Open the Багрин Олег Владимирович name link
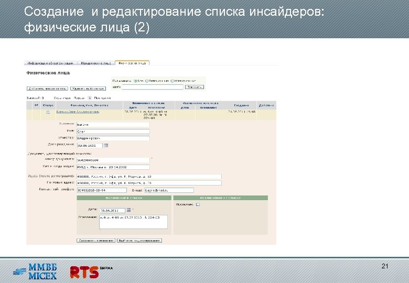409x283 pixels. 78,112
